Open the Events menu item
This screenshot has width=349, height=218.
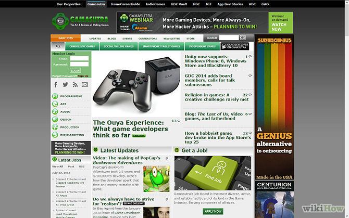[127, 39]
